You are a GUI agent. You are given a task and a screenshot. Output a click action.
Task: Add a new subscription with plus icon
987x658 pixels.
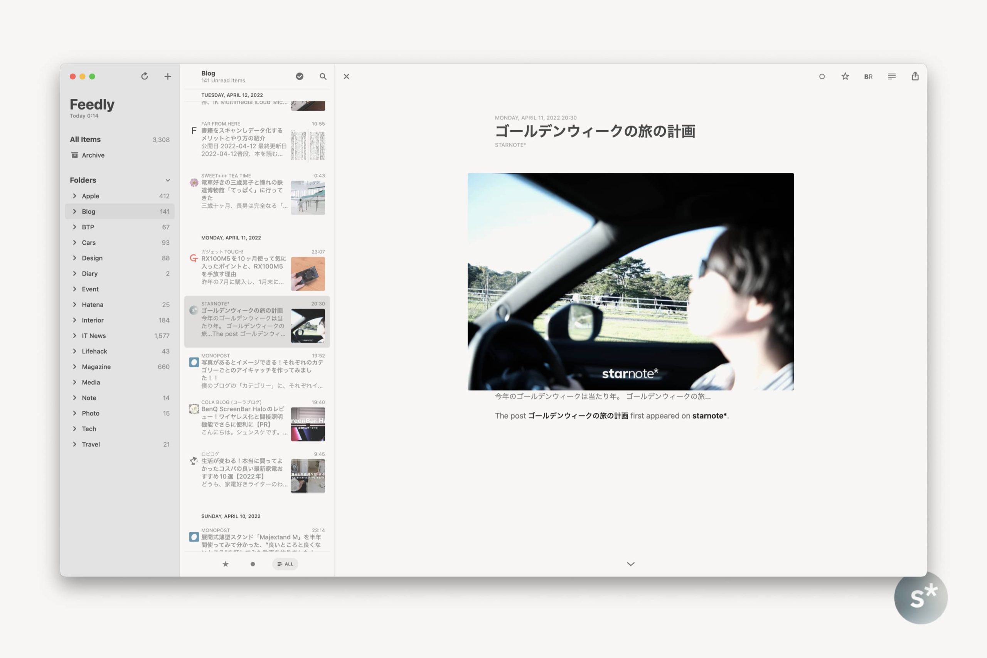click(167, 76)
